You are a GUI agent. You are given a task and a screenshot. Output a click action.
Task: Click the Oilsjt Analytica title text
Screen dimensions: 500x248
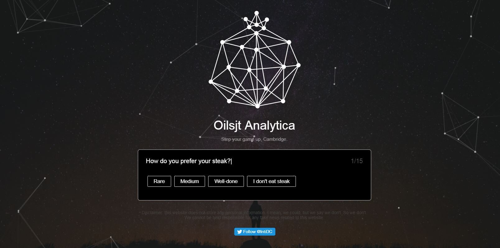click(x=254, y=125)
